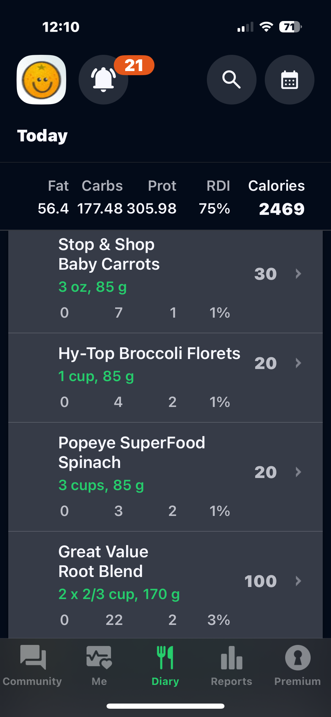This screenshot has width=331, height=717.
Task: Tap the Popeye SuperFood Spinach name
Action: pos(131,452)
